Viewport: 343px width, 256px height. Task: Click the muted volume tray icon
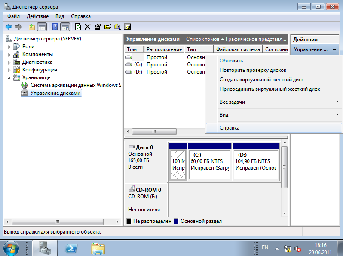tap(297, 249)
